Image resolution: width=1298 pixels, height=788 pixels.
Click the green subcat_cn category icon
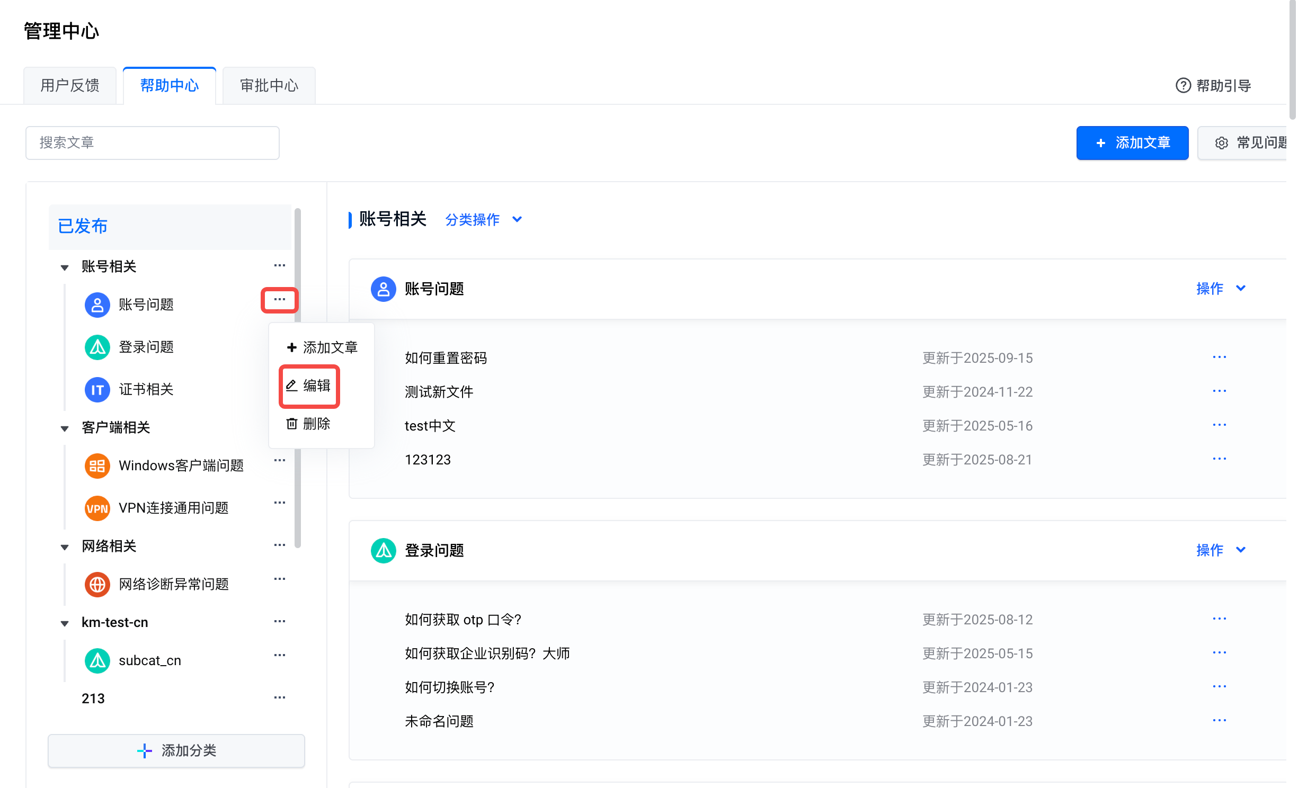(97, 660)
